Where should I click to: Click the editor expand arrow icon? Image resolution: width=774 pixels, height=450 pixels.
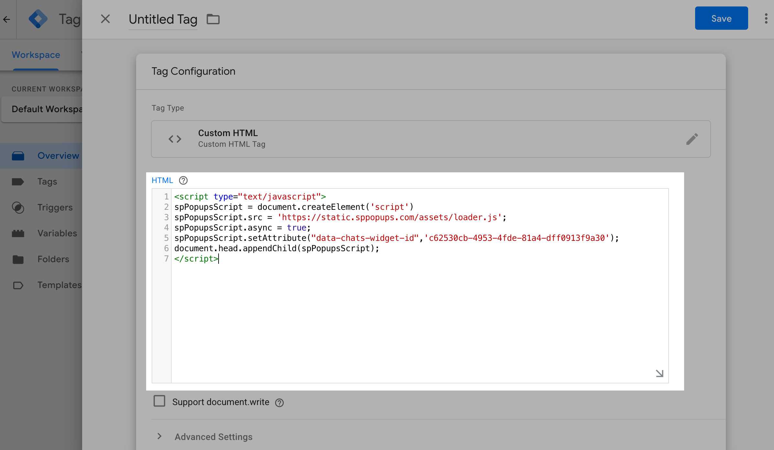pyautogui.click(x=659, y=373)
